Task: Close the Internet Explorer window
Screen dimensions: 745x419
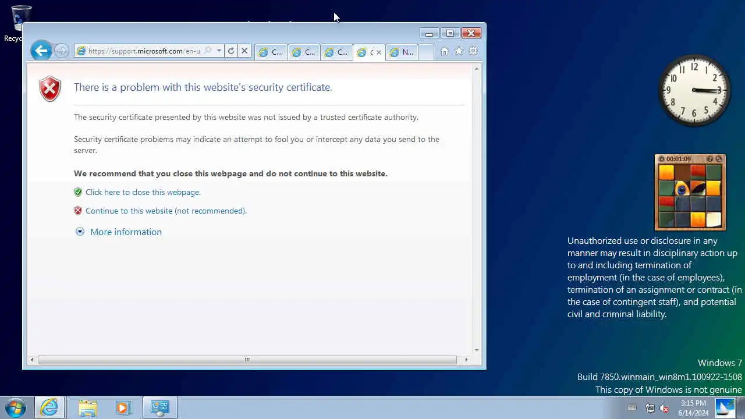Action: pos(471,33)
